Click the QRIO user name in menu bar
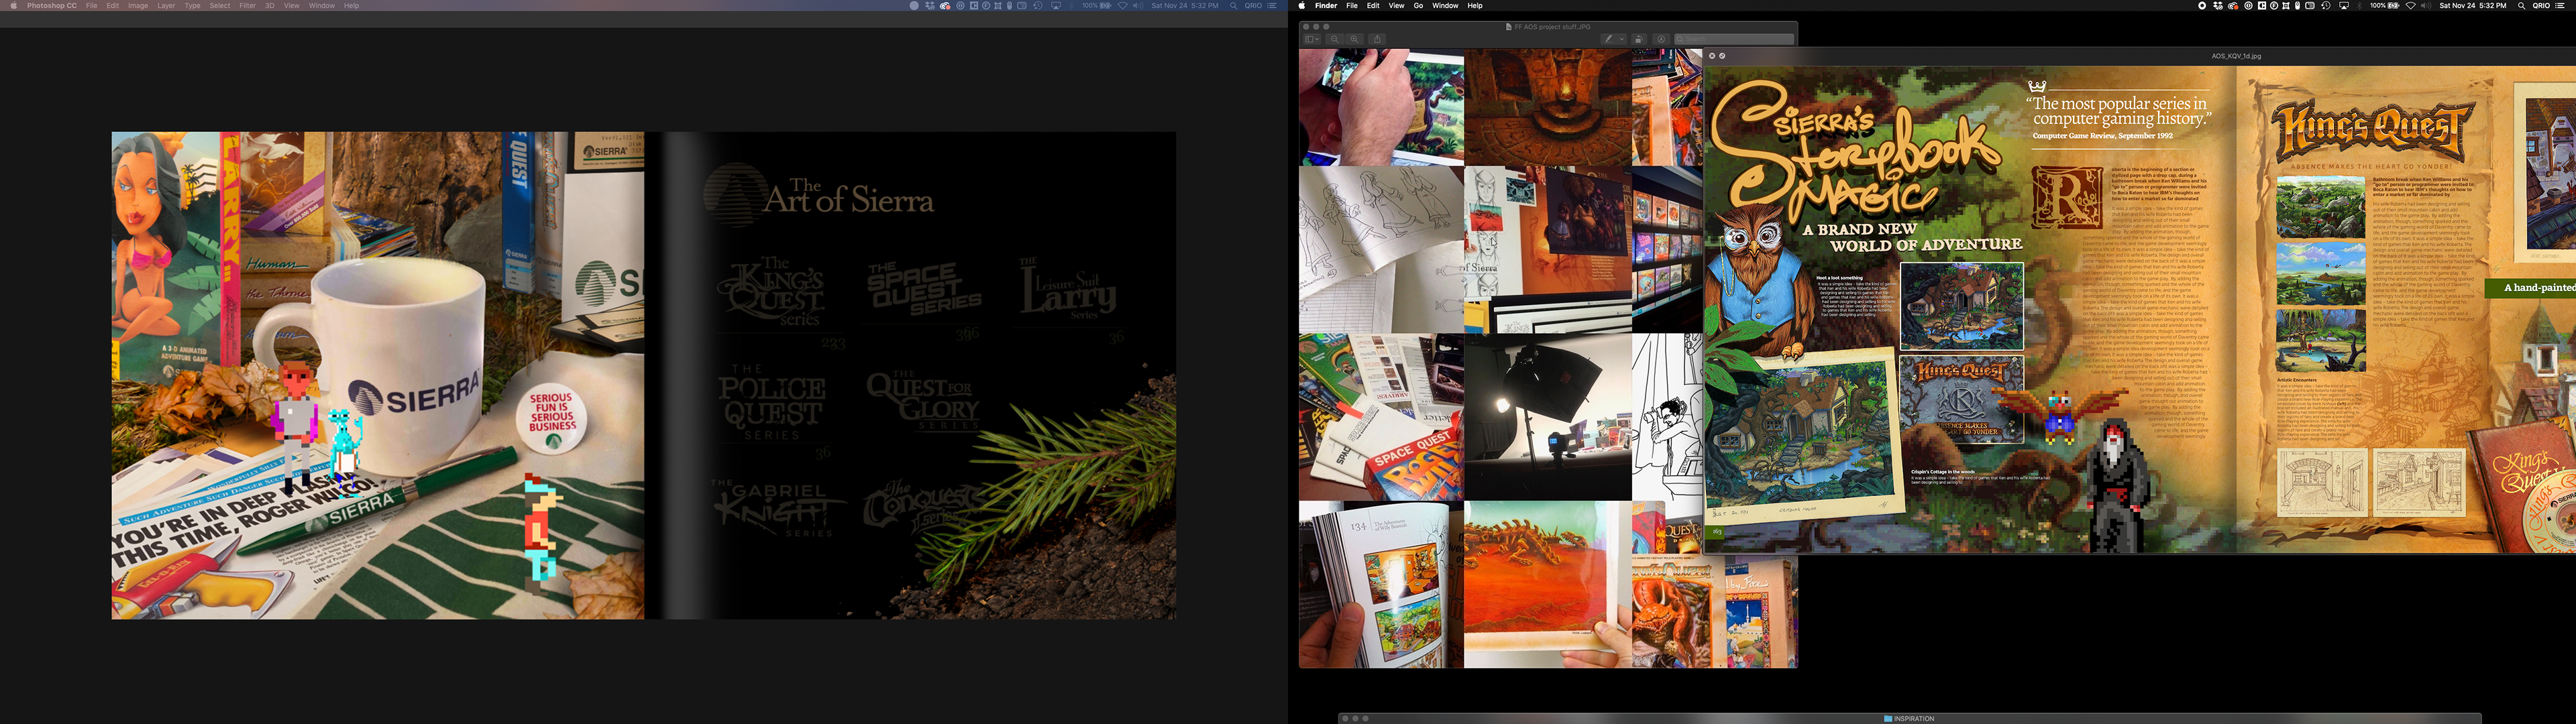Viewport: 2576px width, 724px height. [2541, 6]
